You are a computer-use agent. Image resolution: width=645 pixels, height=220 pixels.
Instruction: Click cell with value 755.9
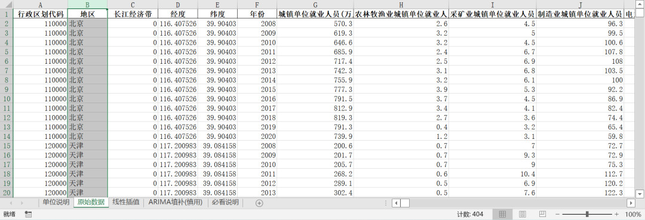tap(315, 80)
